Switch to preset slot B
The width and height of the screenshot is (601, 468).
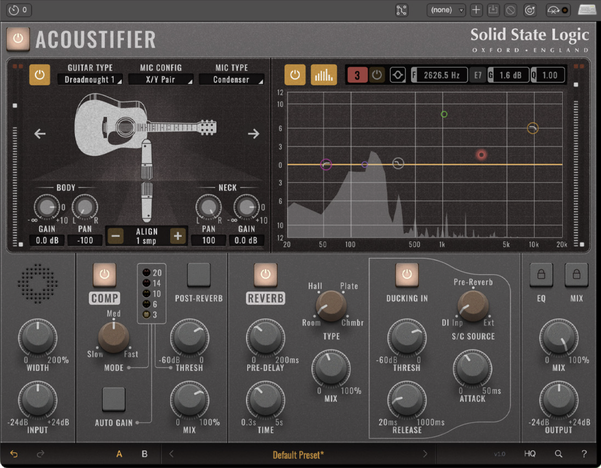[x=145, y=454]
